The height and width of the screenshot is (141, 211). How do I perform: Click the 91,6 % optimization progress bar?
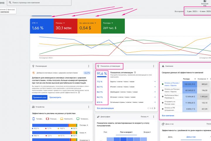point(102,77)
